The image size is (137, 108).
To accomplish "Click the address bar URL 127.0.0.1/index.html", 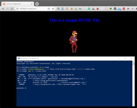I will tap(28, 9).
